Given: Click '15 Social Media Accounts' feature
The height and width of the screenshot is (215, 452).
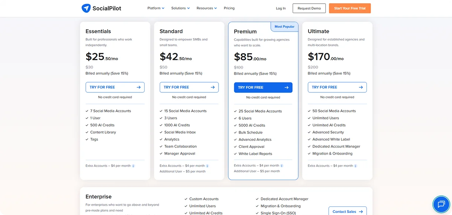Looking at the screenshot, I should click(x=185, y=111).
